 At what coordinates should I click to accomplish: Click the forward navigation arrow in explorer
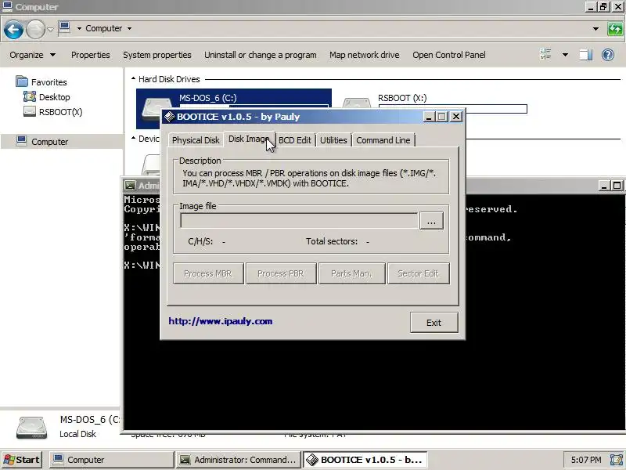[35, 30]
